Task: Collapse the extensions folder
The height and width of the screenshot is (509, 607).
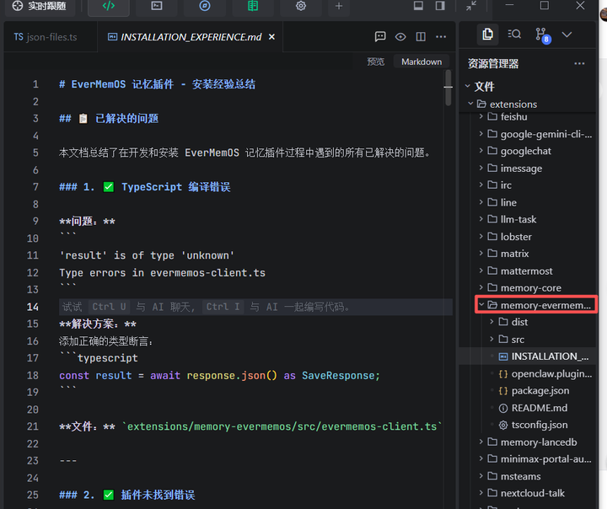Action: [x=470, y=104]
